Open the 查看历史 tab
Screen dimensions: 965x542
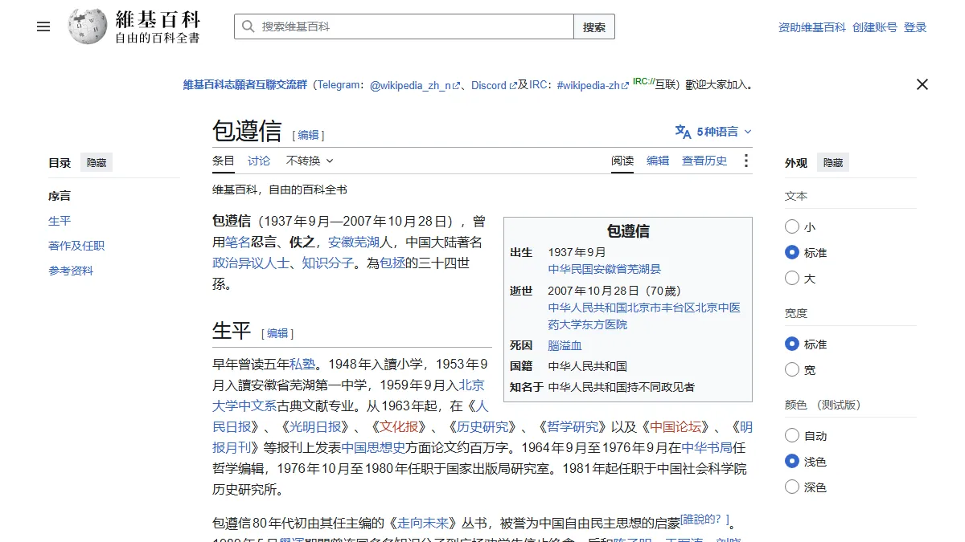704,161
